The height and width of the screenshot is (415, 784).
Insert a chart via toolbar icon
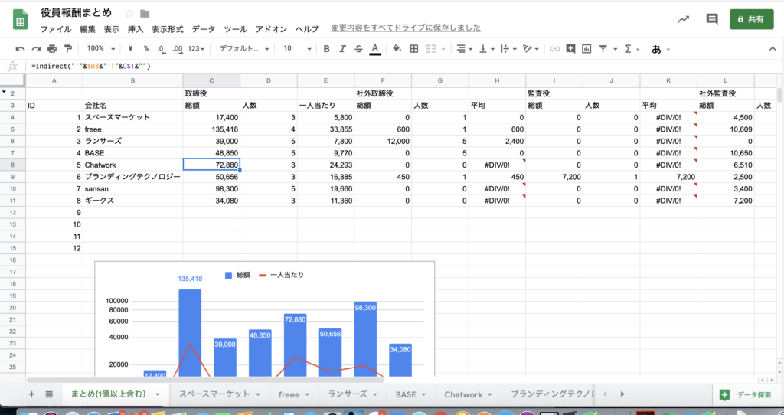[586, 49]
